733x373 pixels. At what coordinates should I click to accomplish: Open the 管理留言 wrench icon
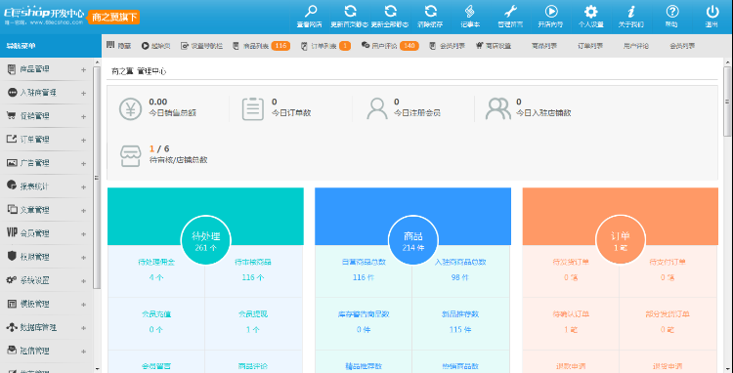point(510,11)
